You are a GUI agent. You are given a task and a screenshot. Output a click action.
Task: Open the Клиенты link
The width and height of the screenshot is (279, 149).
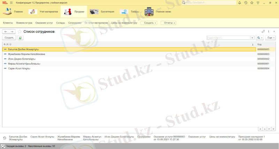[x=8, y=23]
